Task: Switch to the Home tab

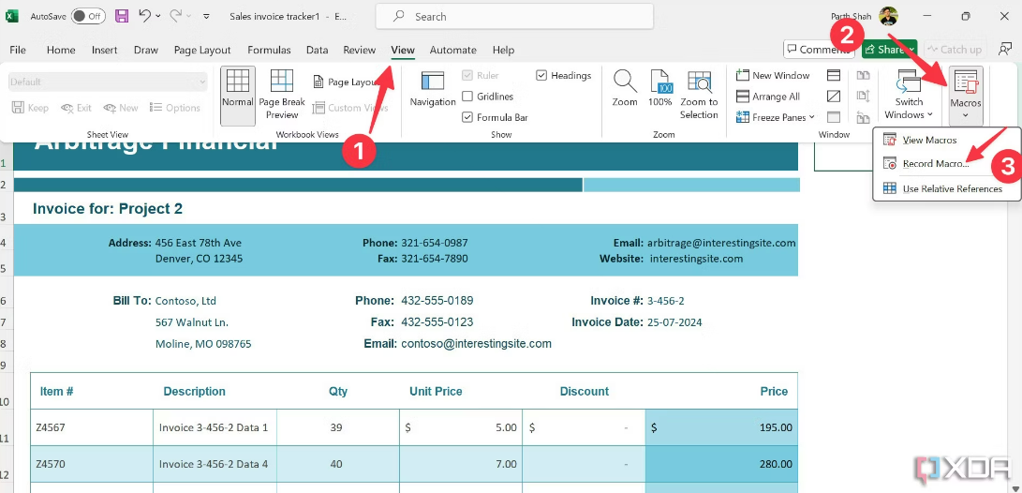Action: 61,50
